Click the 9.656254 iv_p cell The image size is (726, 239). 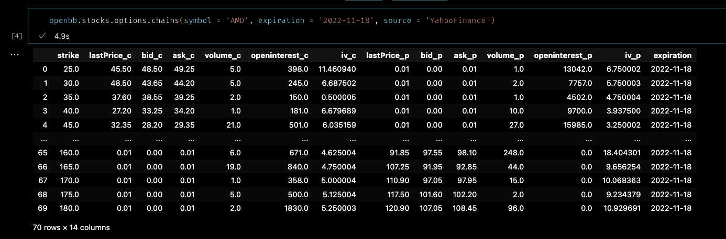pyautogui.click(x=623, y=167)
